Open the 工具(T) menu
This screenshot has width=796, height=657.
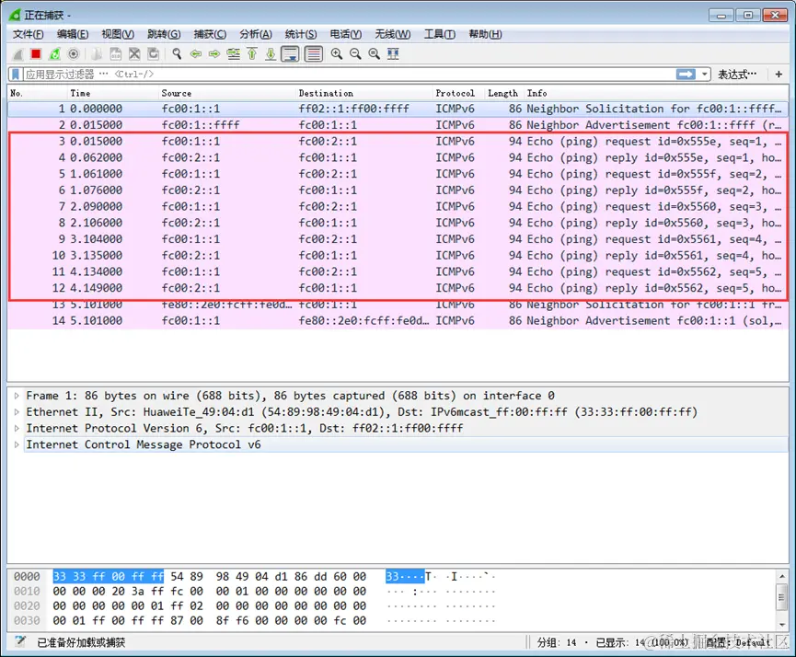(440, 34)
